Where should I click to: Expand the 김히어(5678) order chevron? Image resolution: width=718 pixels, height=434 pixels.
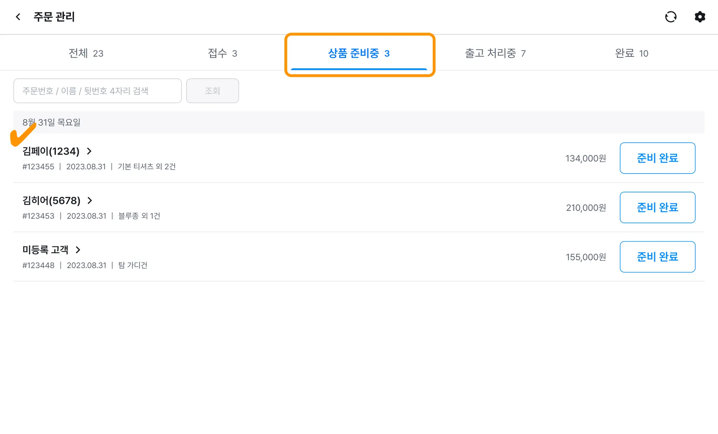tap(90, 201)
